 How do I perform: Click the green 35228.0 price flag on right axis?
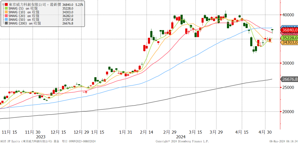click(289, 38)
